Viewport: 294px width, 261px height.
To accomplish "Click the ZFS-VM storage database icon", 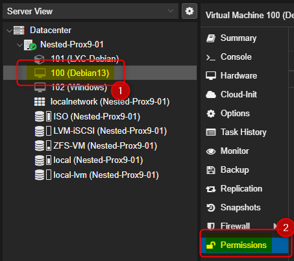I will click(x=40, y=145).
